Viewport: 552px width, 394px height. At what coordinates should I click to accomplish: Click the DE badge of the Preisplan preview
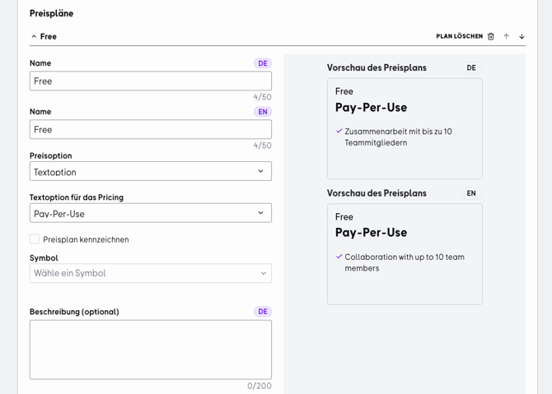pyautogui.click(x=471, y=67)
